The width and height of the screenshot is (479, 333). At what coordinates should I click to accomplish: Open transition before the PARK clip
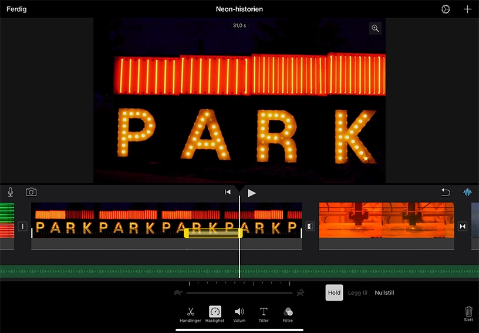[x=22, y=226]
